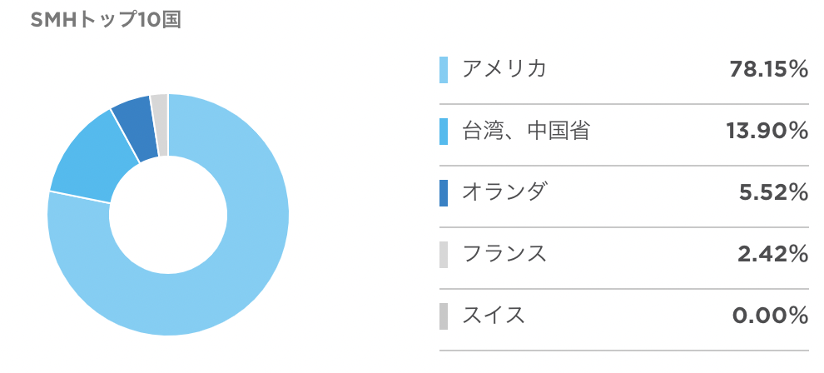The width and height of the screenshot is (824, 373).
Task: Click the 5.52% percentage value
Action: point(773,193)
